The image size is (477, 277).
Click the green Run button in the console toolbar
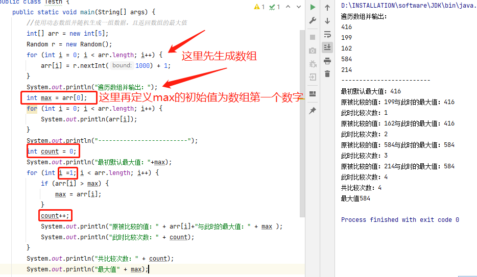pos(313,7)
